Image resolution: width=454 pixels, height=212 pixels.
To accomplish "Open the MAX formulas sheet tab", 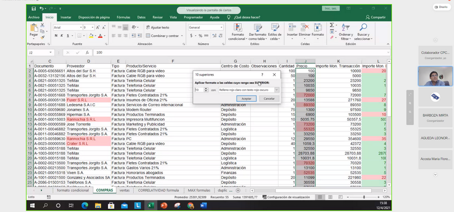I will [199, 190].
